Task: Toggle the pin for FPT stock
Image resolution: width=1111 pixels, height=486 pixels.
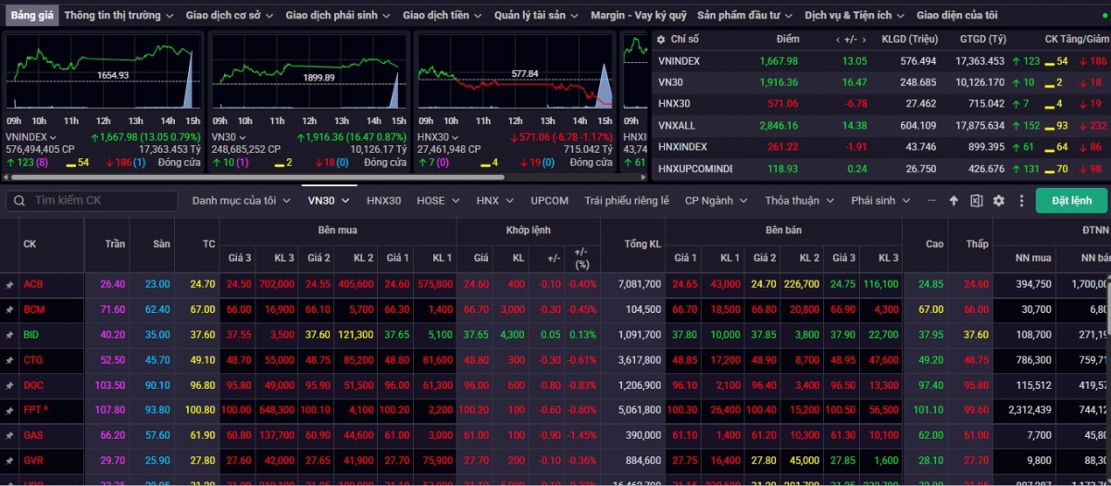Action: point(10,410)
